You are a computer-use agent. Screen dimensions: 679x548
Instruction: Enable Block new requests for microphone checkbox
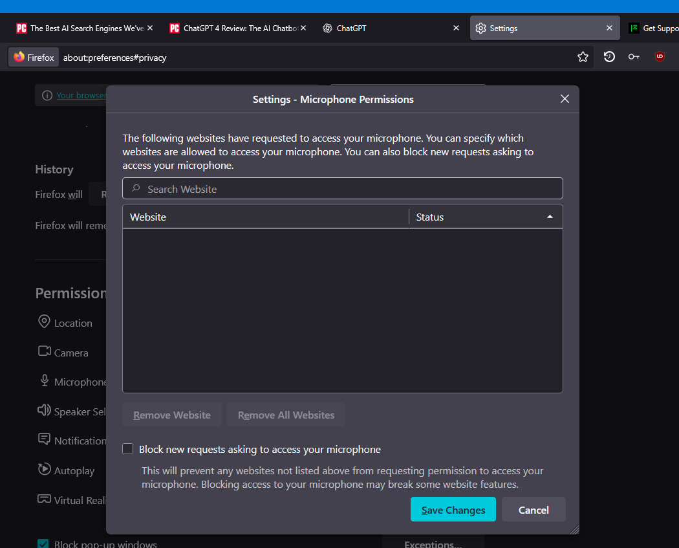(128, 449)
